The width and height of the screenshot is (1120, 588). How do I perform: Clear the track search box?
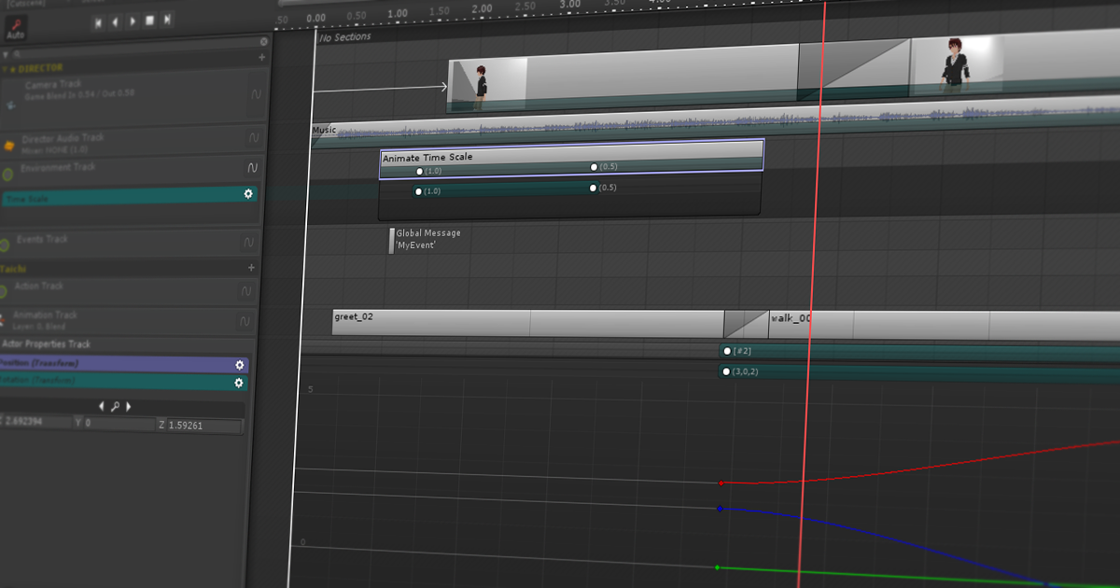tap(263, 43)
